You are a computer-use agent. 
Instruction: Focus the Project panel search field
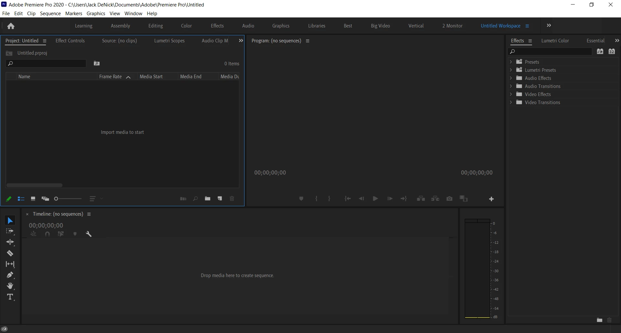46,63
